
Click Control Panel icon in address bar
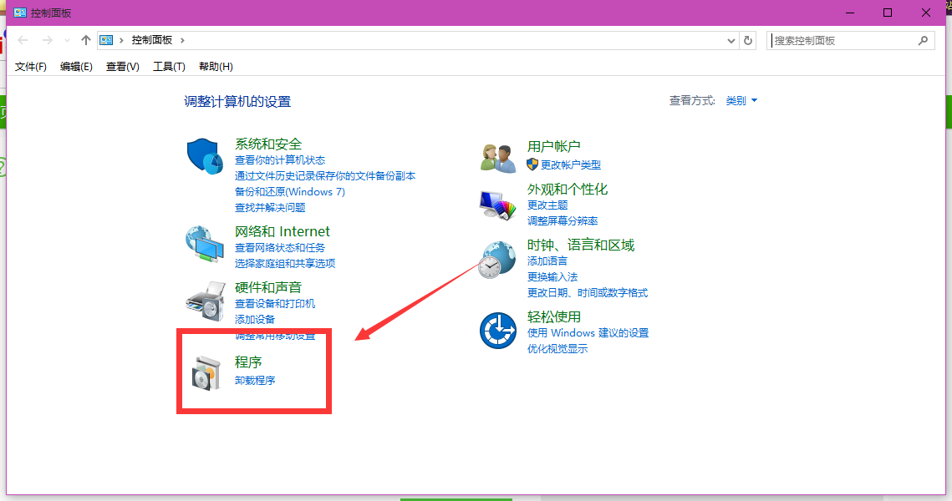coord(106,40)
